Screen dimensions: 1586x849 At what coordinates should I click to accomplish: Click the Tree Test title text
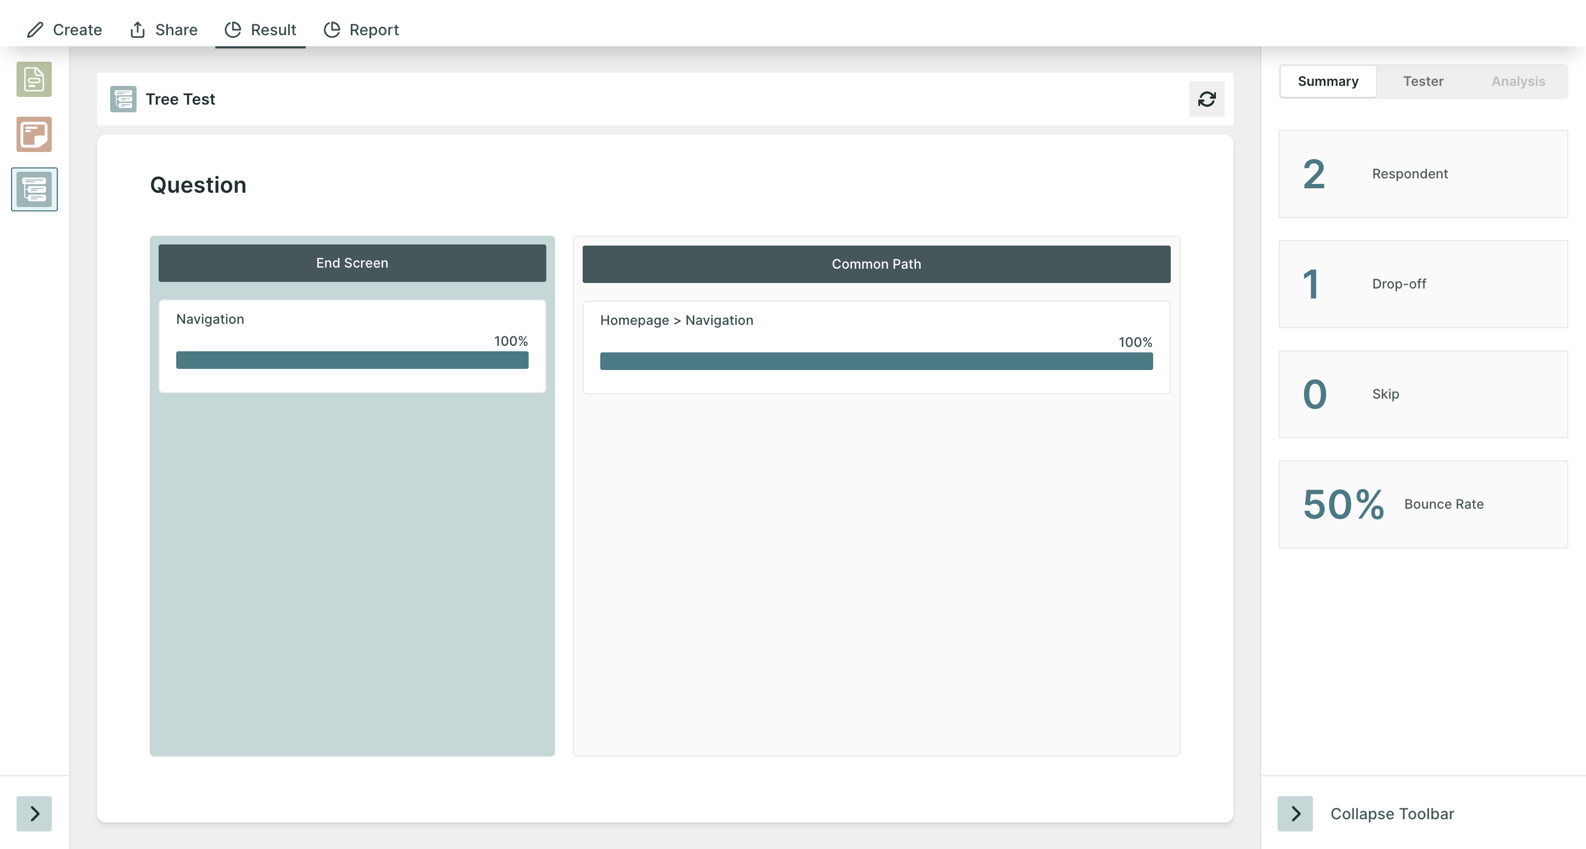click(x=181, y=99)
